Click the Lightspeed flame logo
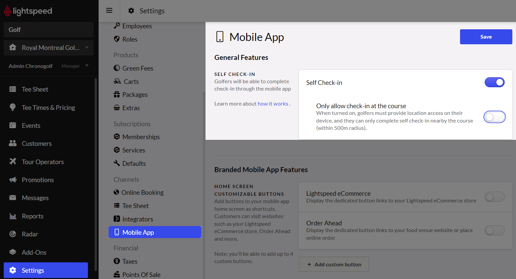This screenshot has width=516, height=279. coord(7,11)
